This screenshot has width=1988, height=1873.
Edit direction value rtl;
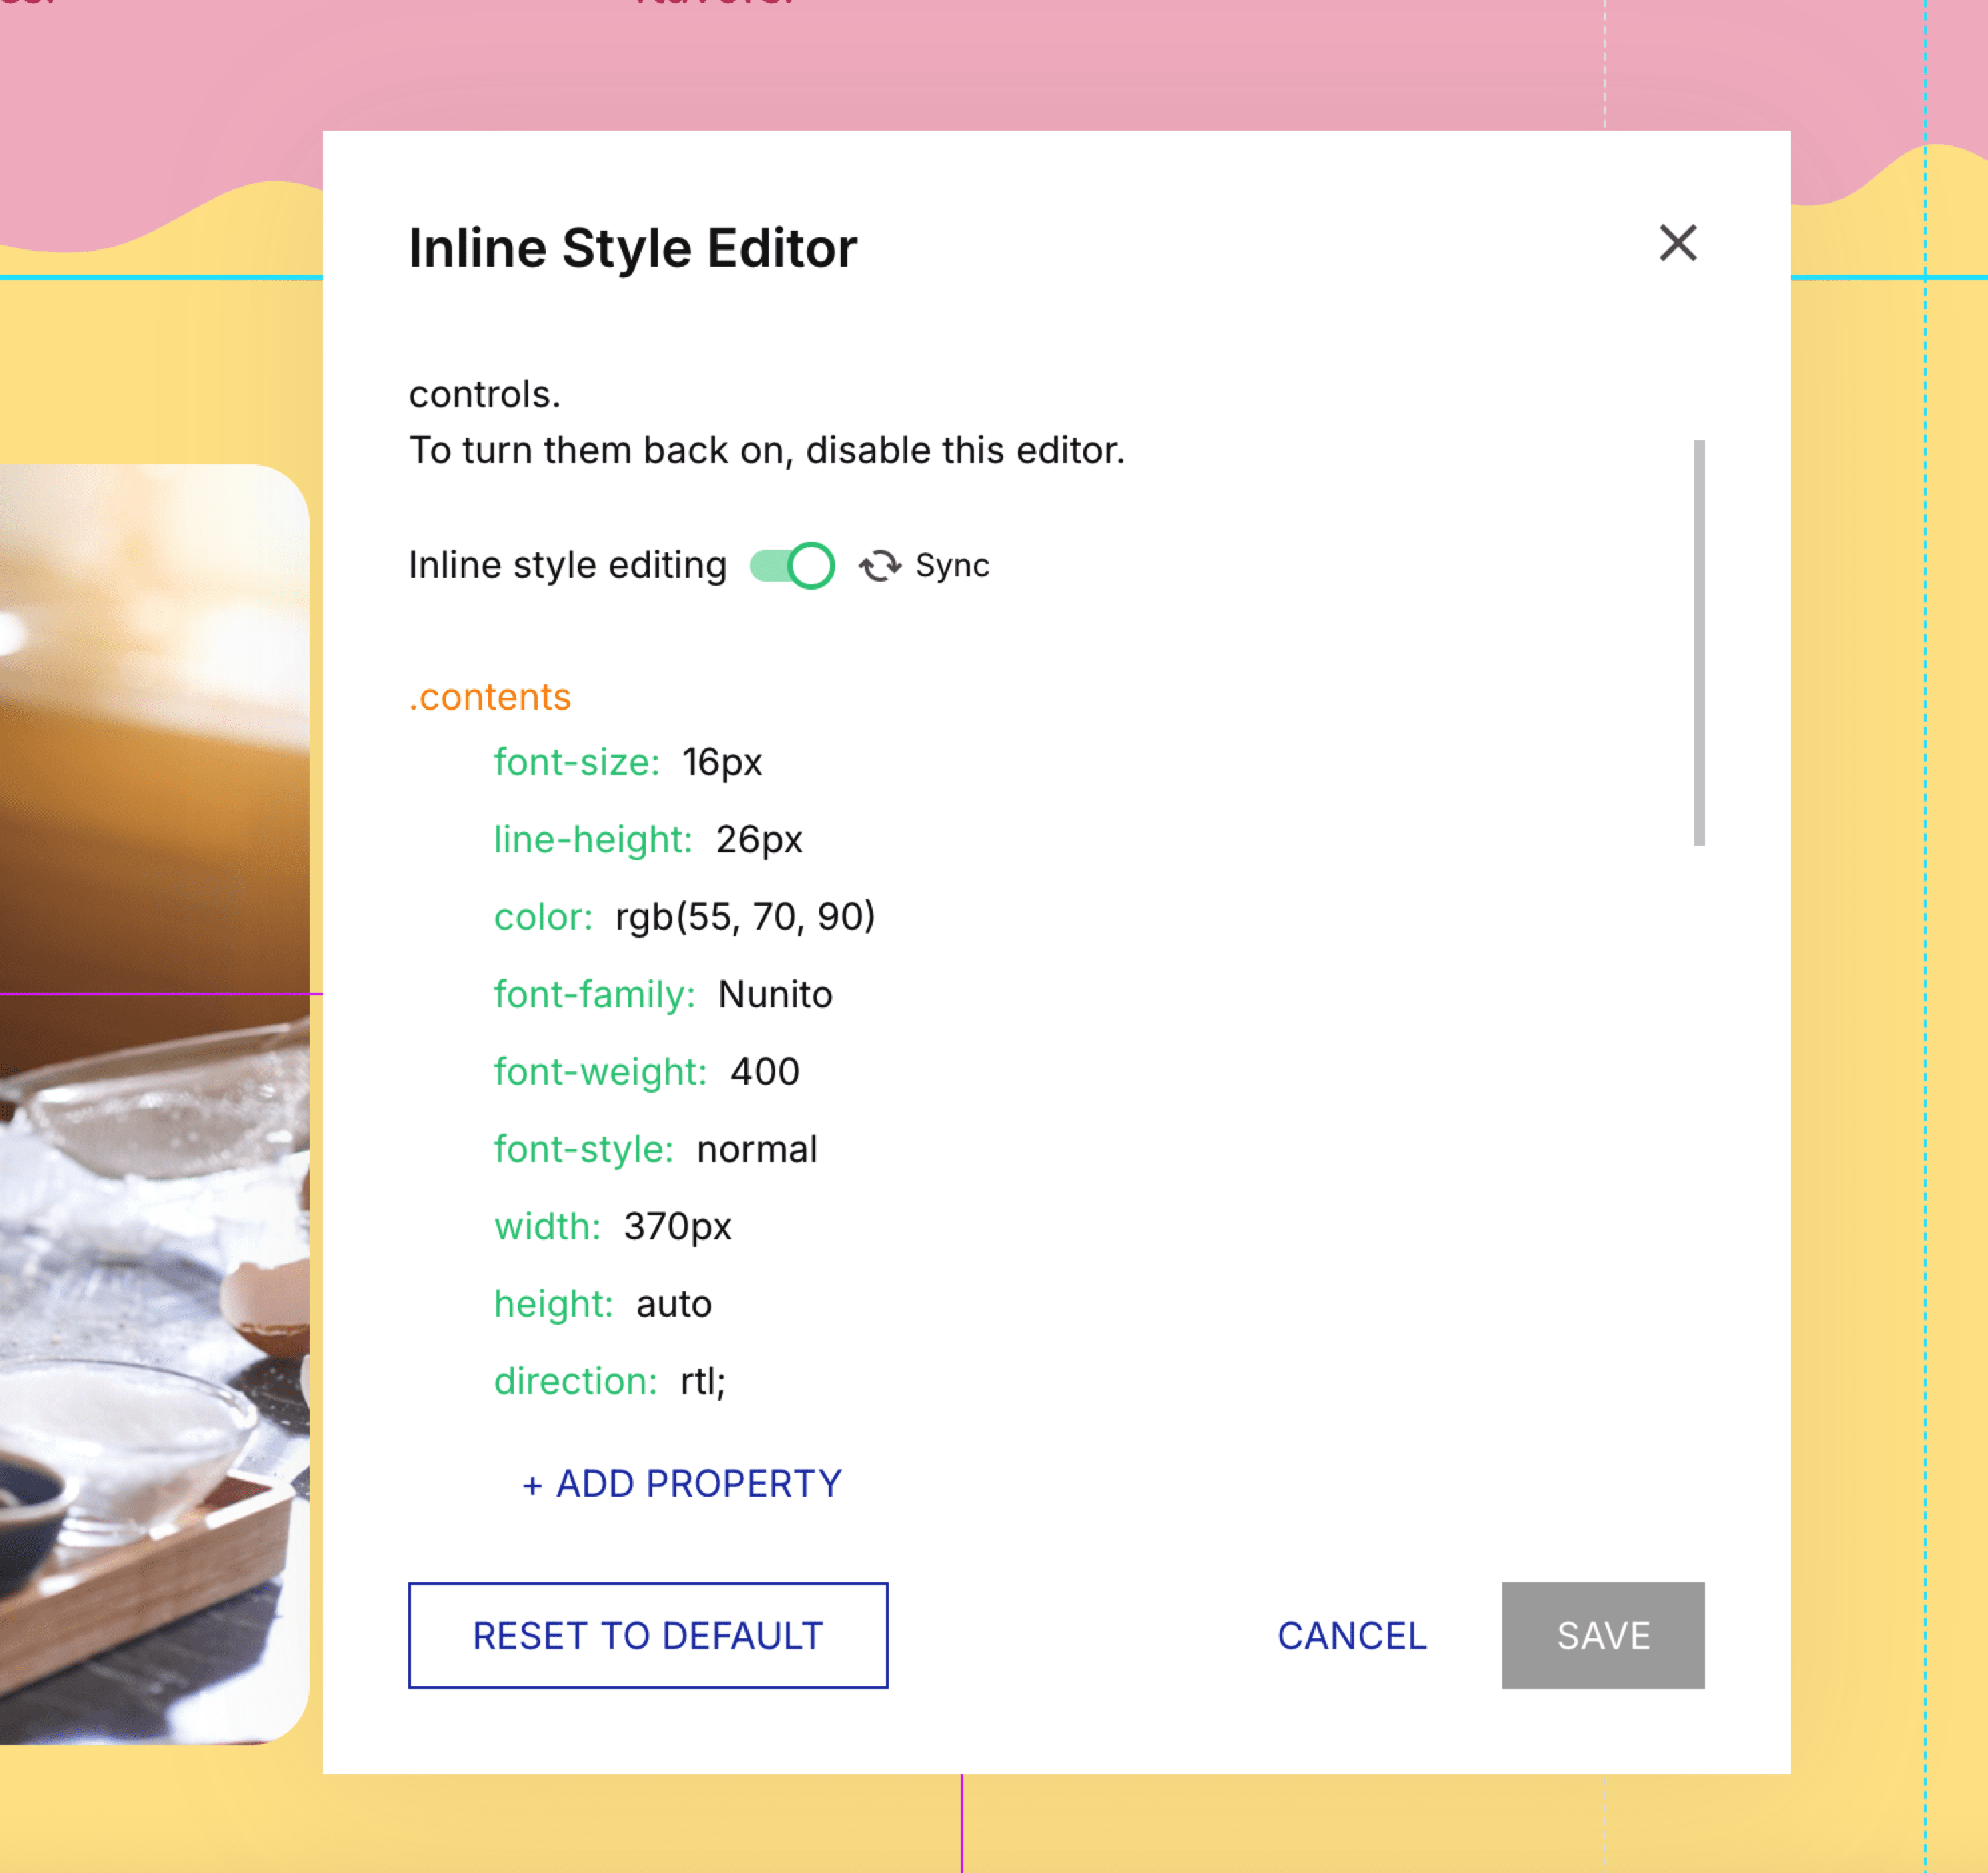[703, 1381]
